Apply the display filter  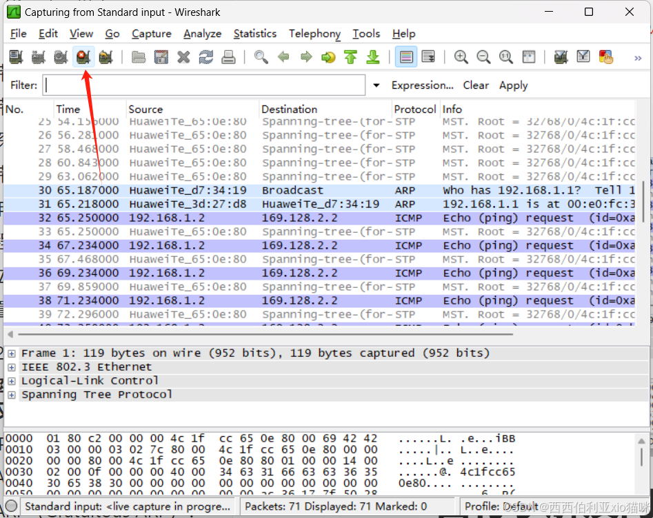[x=514, y=85]
